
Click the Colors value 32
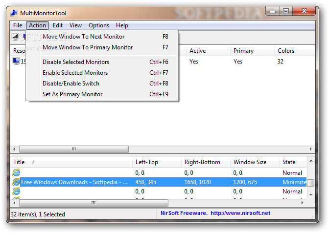[x=281, y=62]
